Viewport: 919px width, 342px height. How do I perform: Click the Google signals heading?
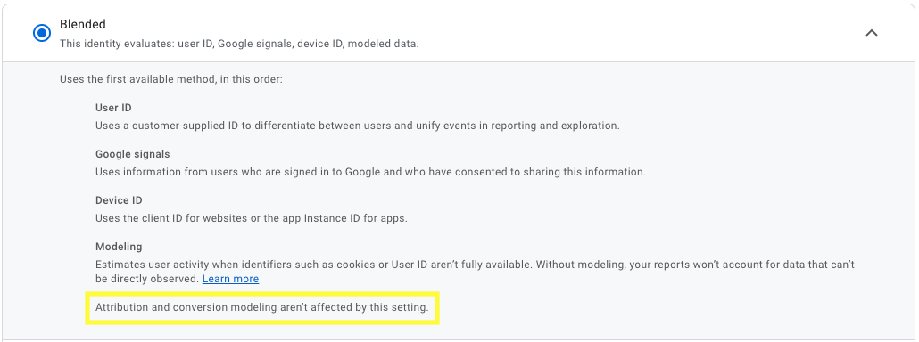click(x=132, y=154)
